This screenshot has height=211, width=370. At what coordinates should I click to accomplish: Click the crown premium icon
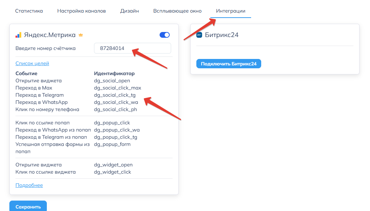[81, 35]
